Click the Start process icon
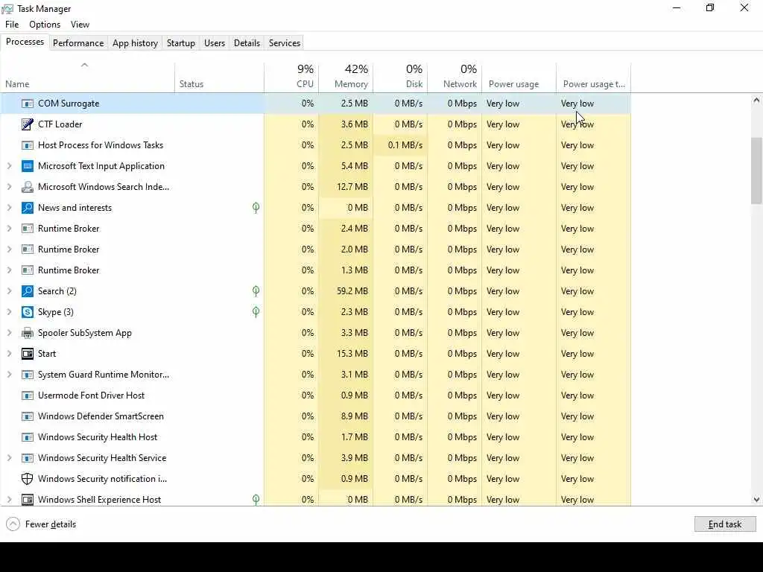763x572 pixels. coord(28,354)
